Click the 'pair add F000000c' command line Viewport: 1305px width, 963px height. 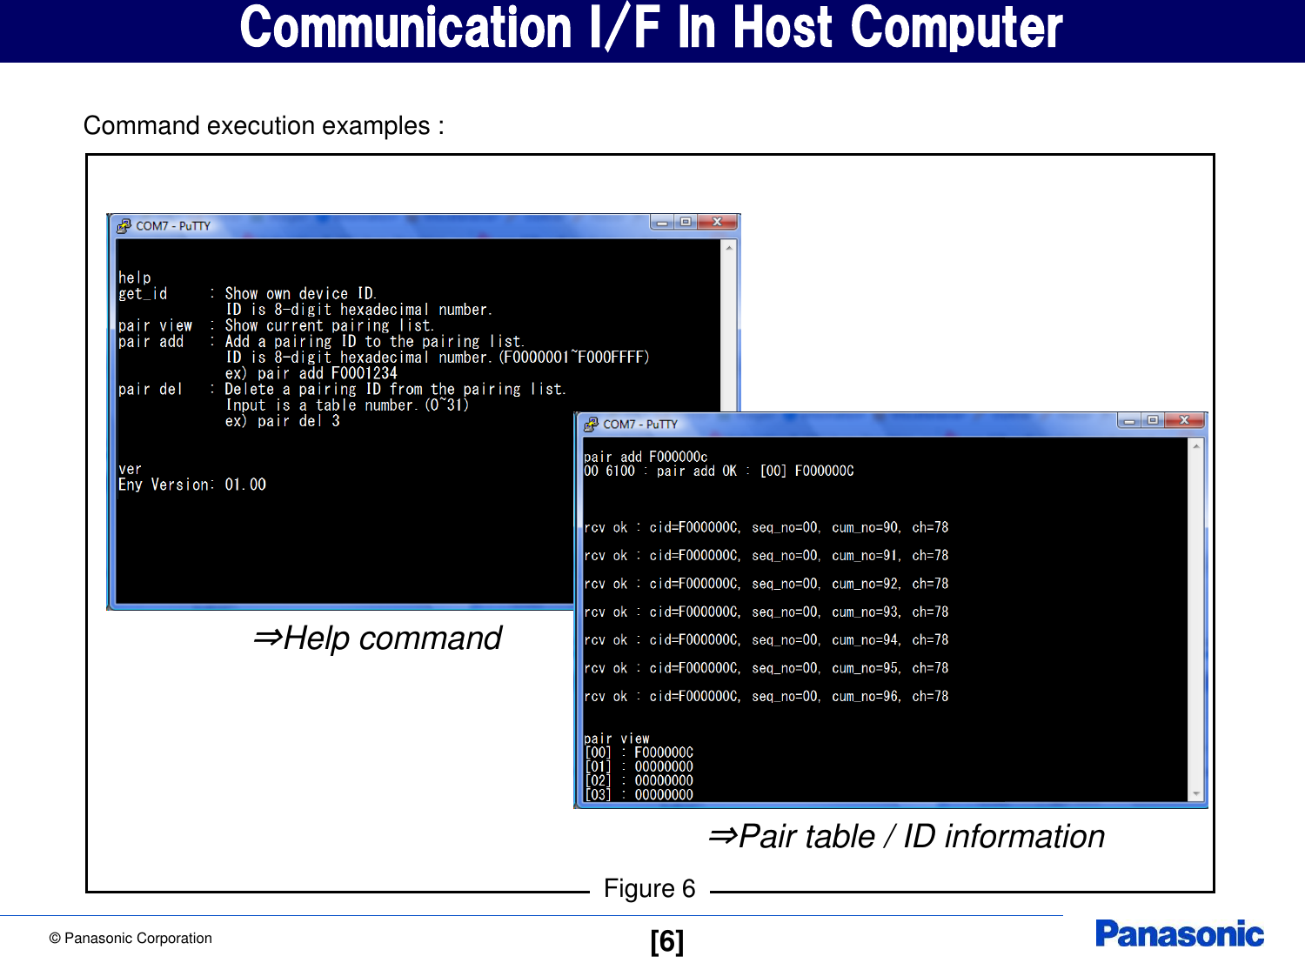click(x=645, y=455)
